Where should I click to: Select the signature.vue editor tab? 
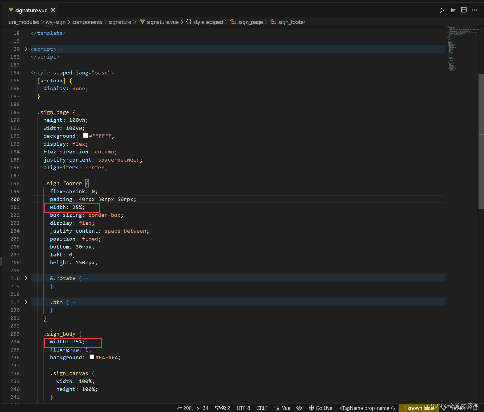coord(31,10)
